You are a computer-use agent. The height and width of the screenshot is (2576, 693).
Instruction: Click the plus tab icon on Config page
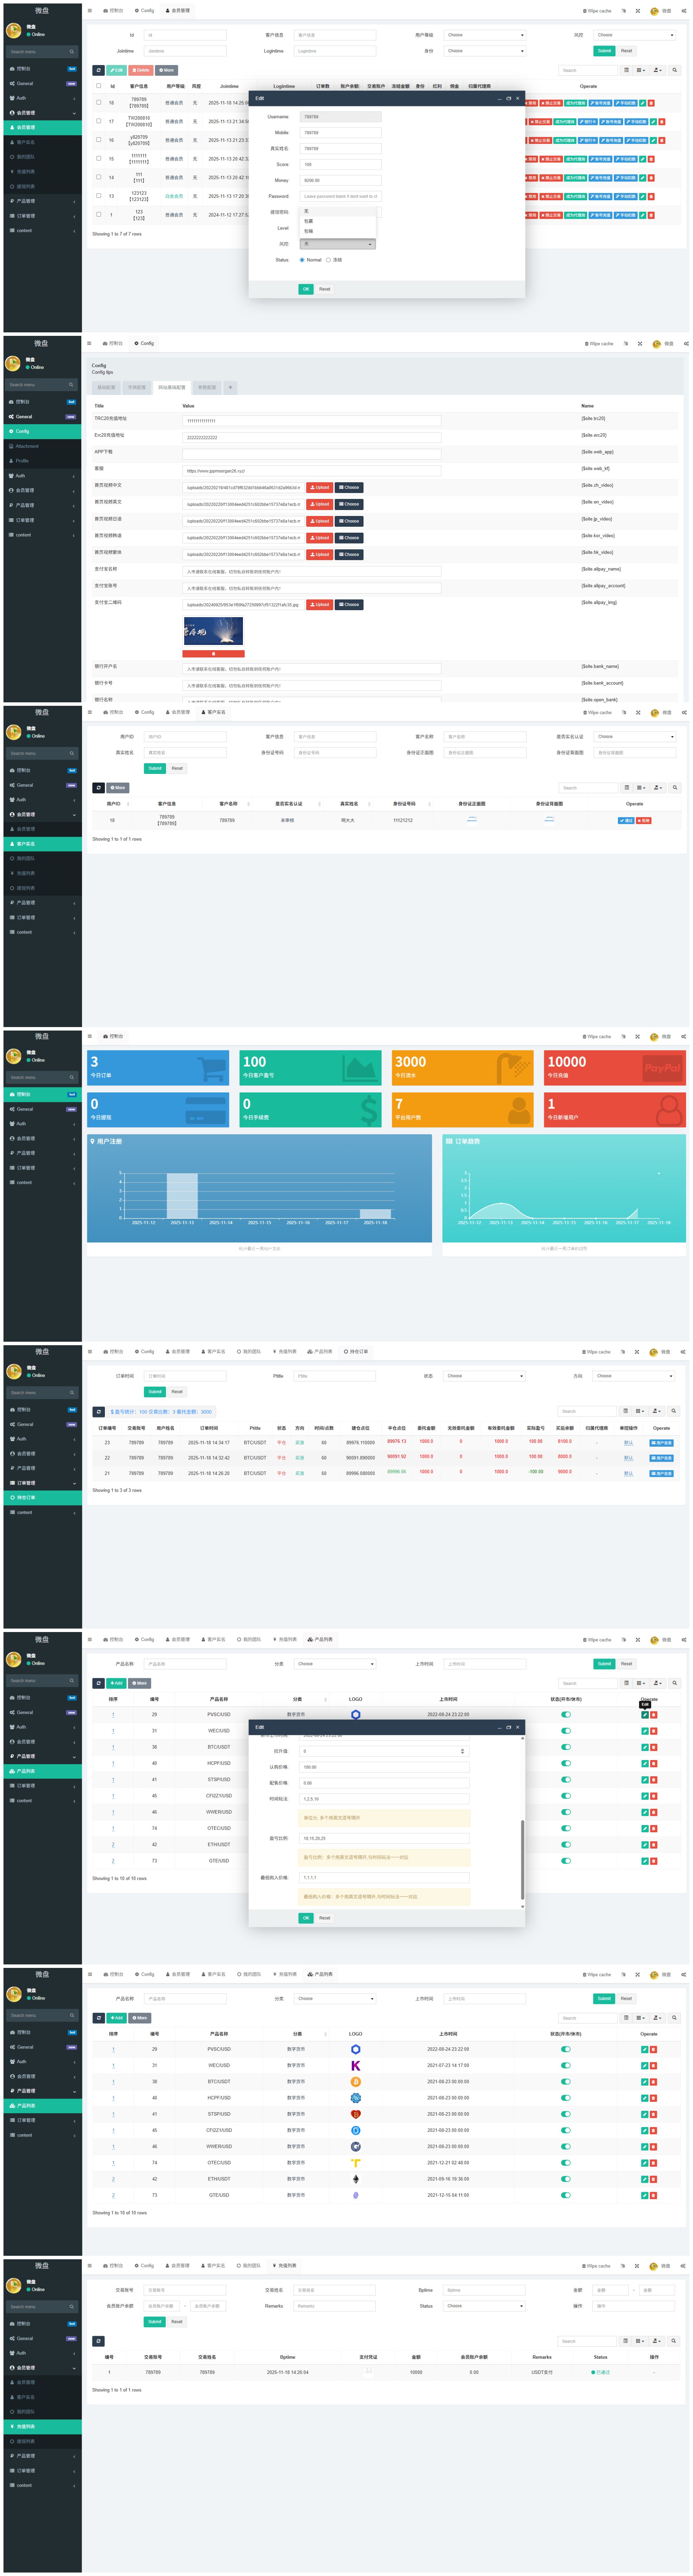coord(230,387)
